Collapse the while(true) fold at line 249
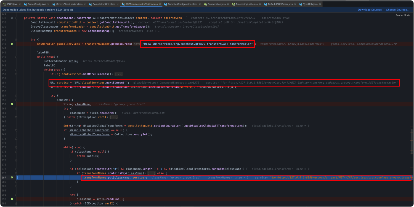This screenshot has height=207, width=414. click(17, 70)
